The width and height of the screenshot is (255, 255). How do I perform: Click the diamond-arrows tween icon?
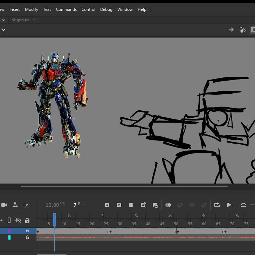pos(192,205)
